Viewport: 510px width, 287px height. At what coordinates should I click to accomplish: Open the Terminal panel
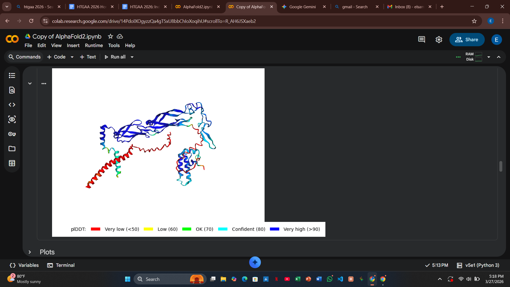pyautogui.click(x=61, y=265)
